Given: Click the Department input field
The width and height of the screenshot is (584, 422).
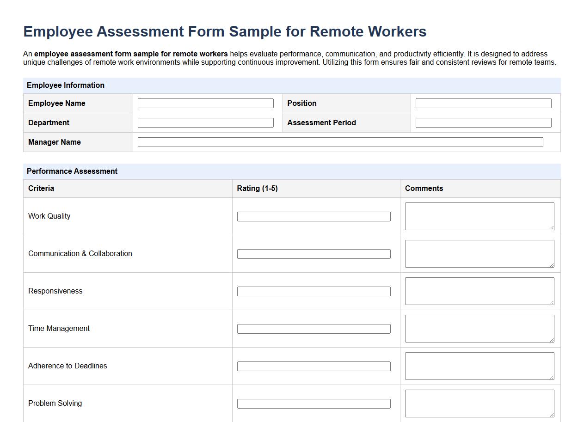Looking at the screenshot, I should 205,122.
